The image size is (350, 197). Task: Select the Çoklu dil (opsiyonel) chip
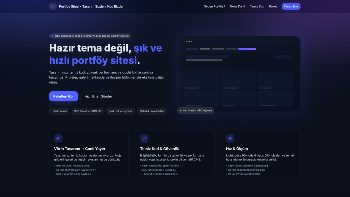click(x=120, y=111)
